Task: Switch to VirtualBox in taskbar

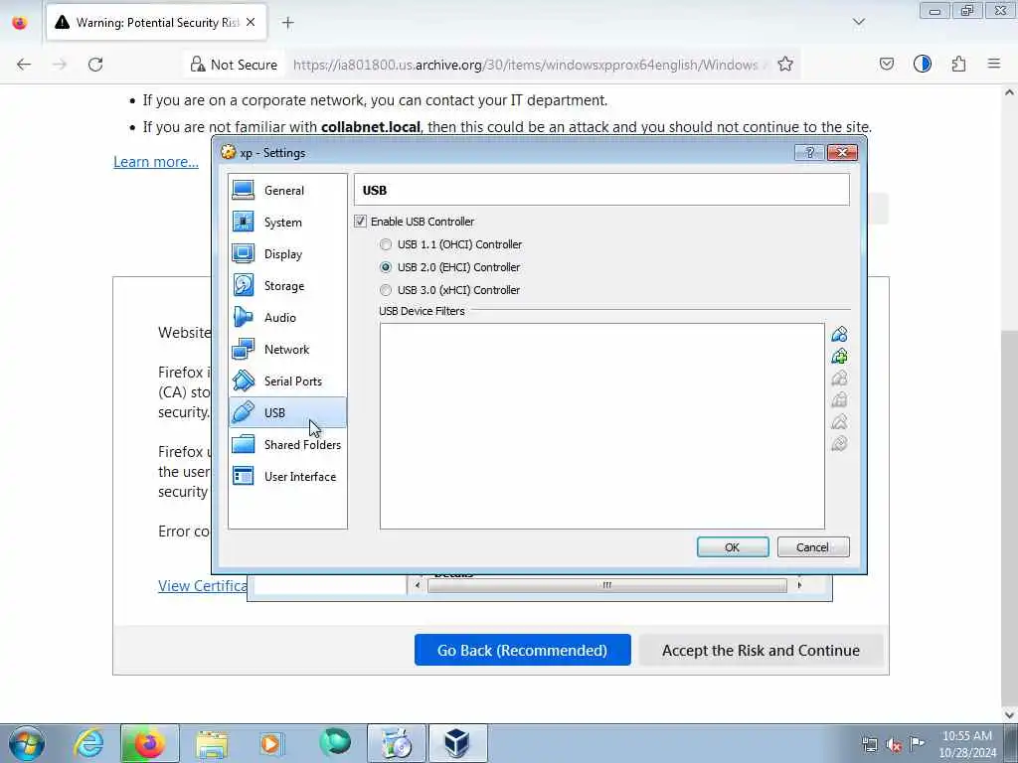Action: tap(457, 743)
